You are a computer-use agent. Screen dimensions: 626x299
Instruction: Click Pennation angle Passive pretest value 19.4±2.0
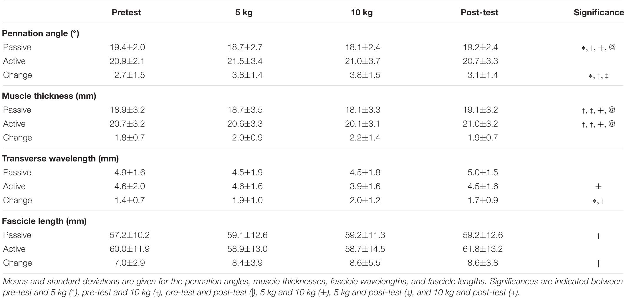127,47
